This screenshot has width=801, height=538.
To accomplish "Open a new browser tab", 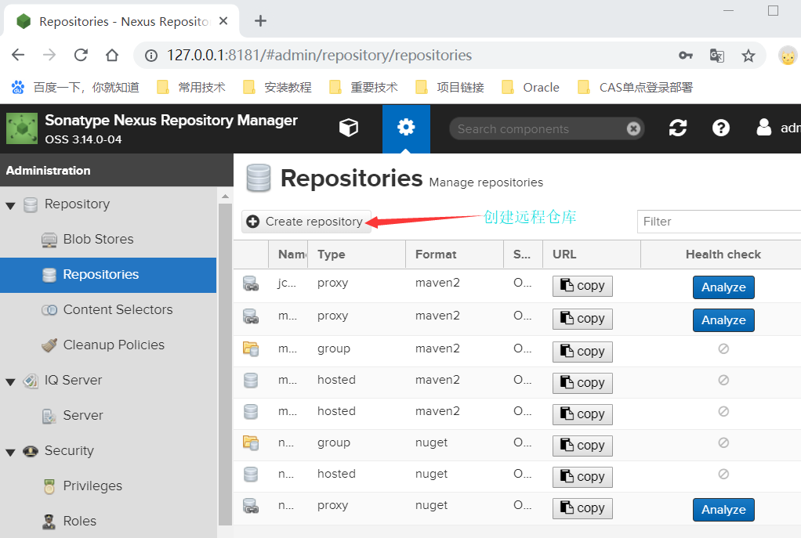I will click(260, 21).
